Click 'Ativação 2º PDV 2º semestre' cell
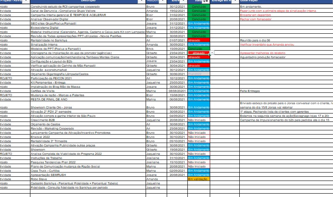The image size is (333, 197). [88, 112]
